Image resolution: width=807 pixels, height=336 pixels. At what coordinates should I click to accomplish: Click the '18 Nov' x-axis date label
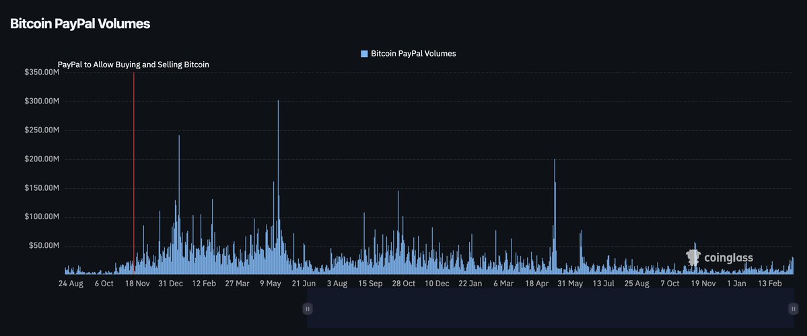click(137, 284)
